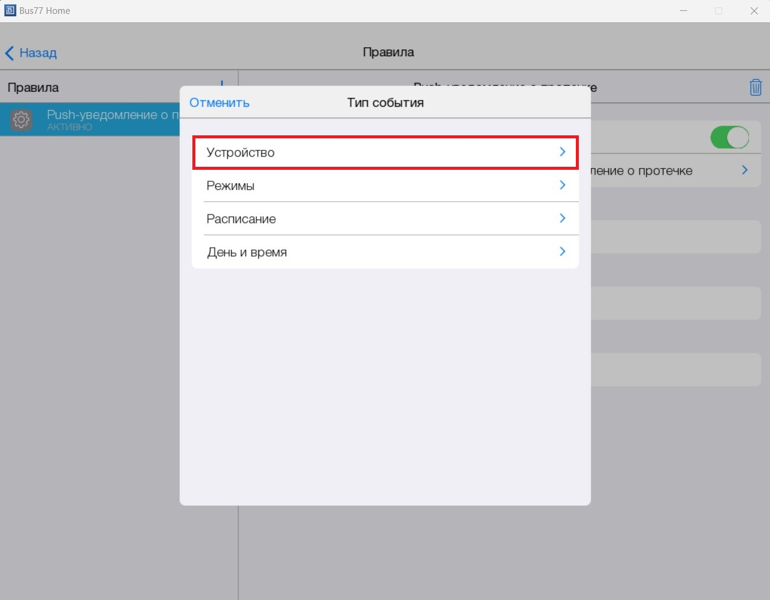Select the Push-уведомление rule in the list
770x600 pixels.
(x=109, y=119)
